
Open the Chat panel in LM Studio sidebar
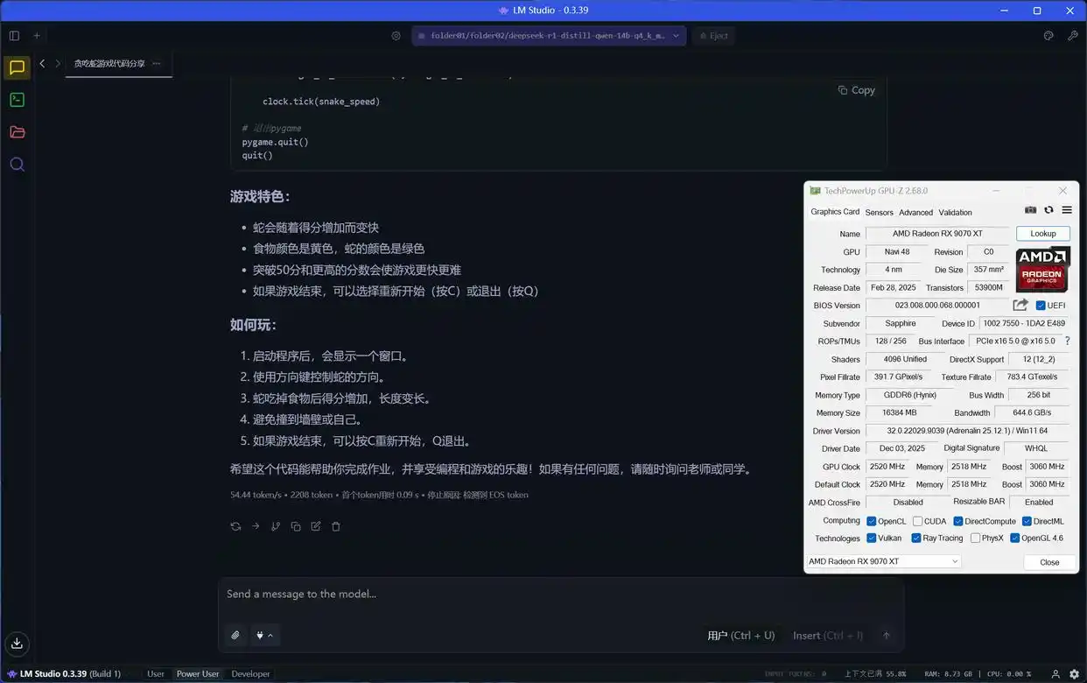coord(18,67)
